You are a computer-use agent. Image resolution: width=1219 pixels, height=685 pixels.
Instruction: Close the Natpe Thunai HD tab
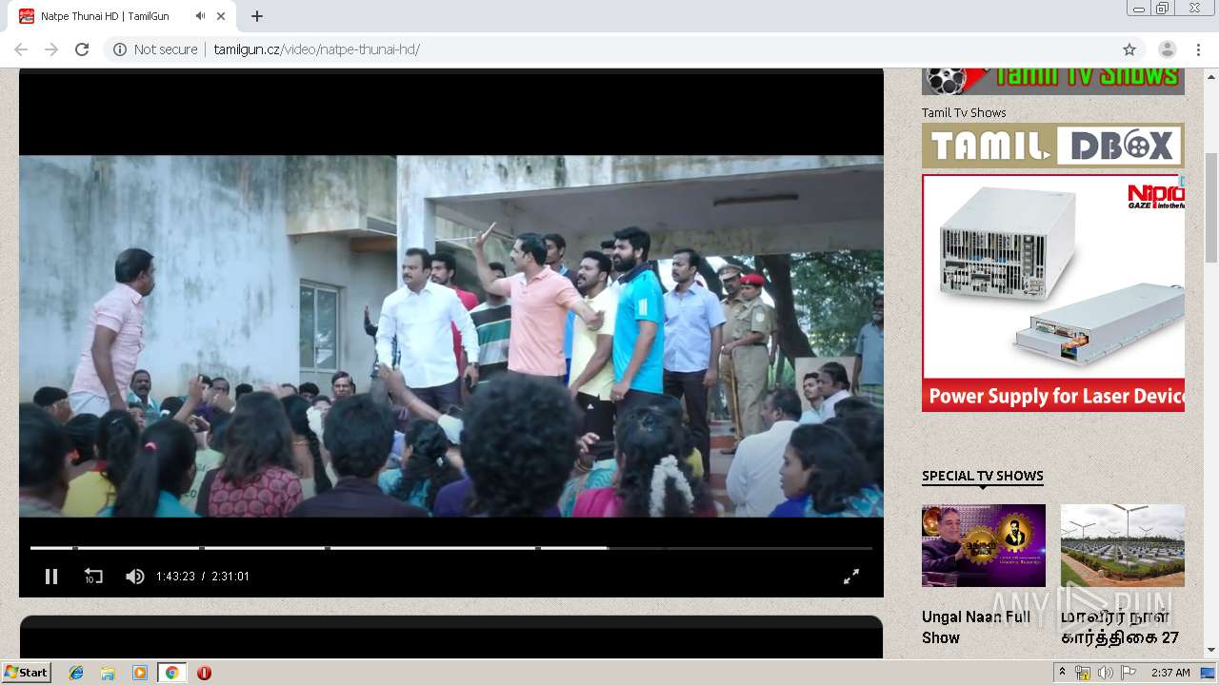point(221,16)
